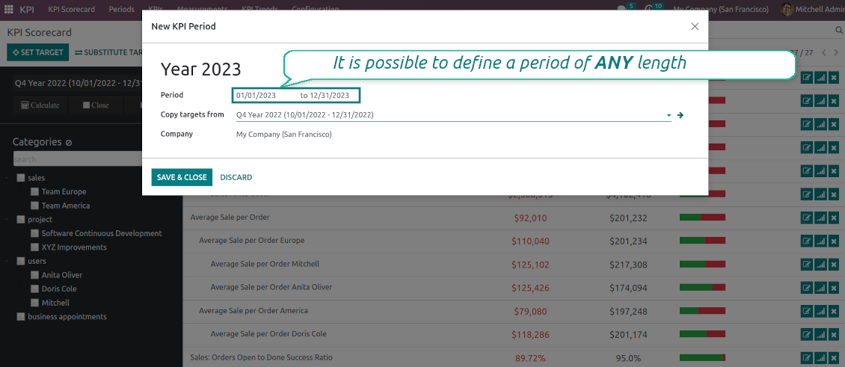Screen dimensions: 845x367
Task: Open Mitchell Admin user menu
Action: [811, 10]
